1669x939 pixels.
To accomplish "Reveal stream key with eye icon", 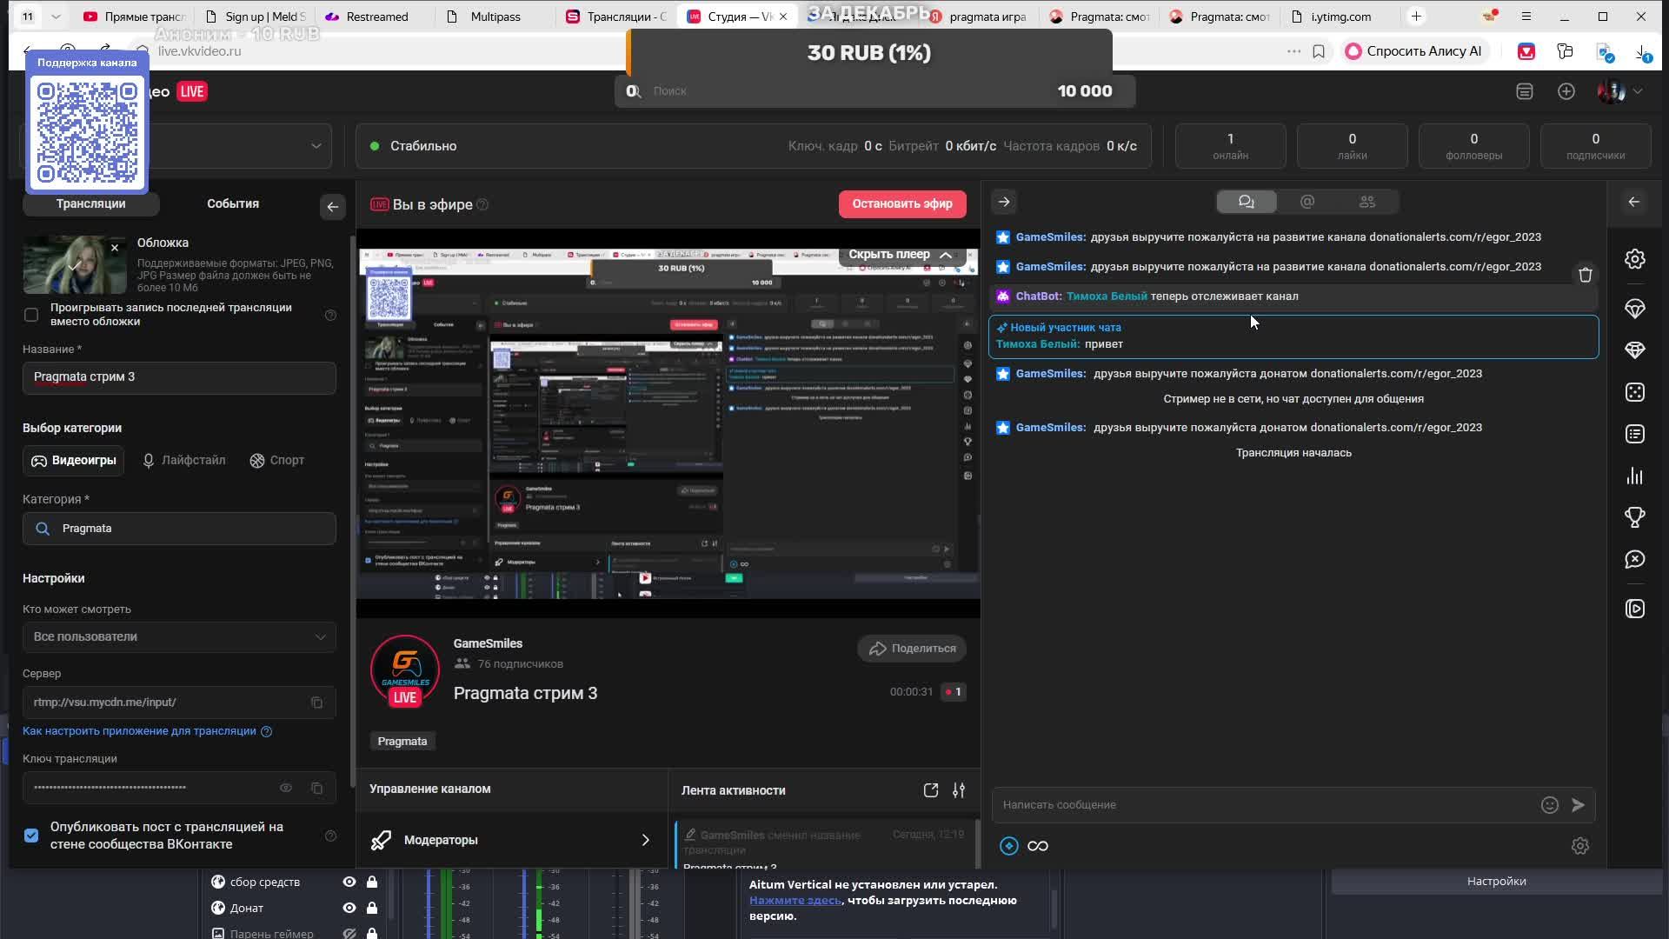I will 286,788.
